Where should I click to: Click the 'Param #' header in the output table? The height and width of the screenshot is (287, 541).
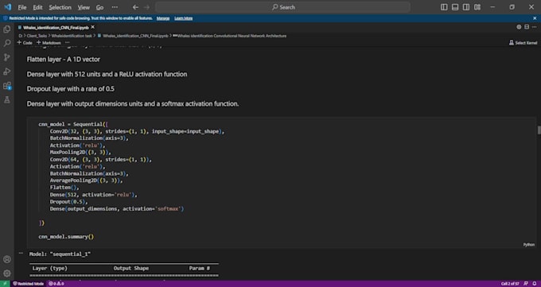(200, 268)
